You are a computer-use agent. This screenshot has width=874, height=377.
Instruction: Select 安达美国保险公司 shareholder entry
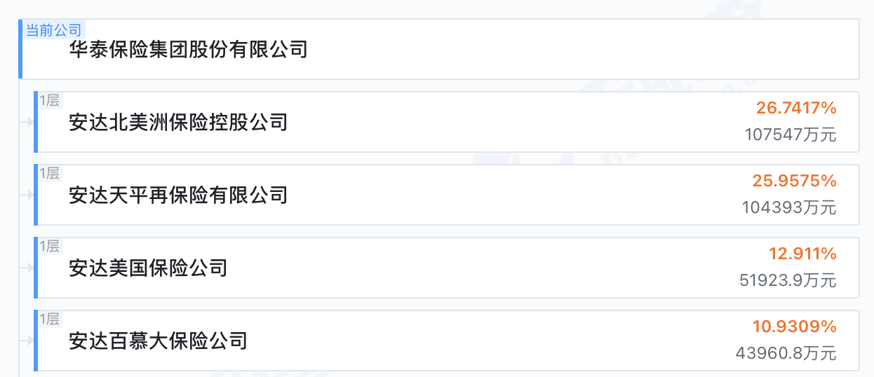point(148,268)
